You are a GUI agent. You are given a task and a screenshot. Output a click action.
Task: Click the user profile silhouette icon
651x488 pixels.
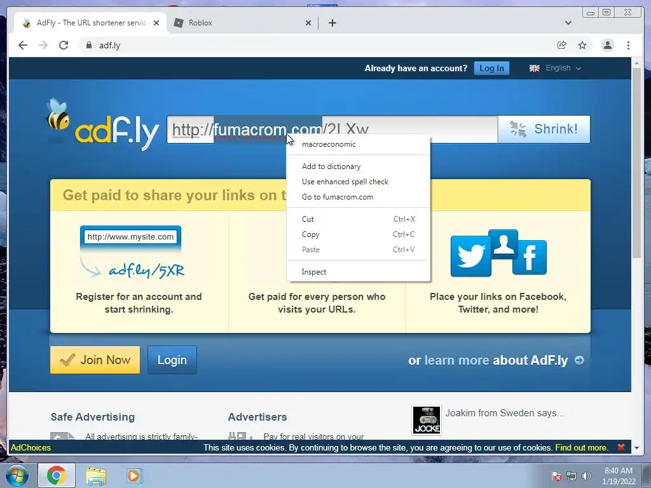504,244
